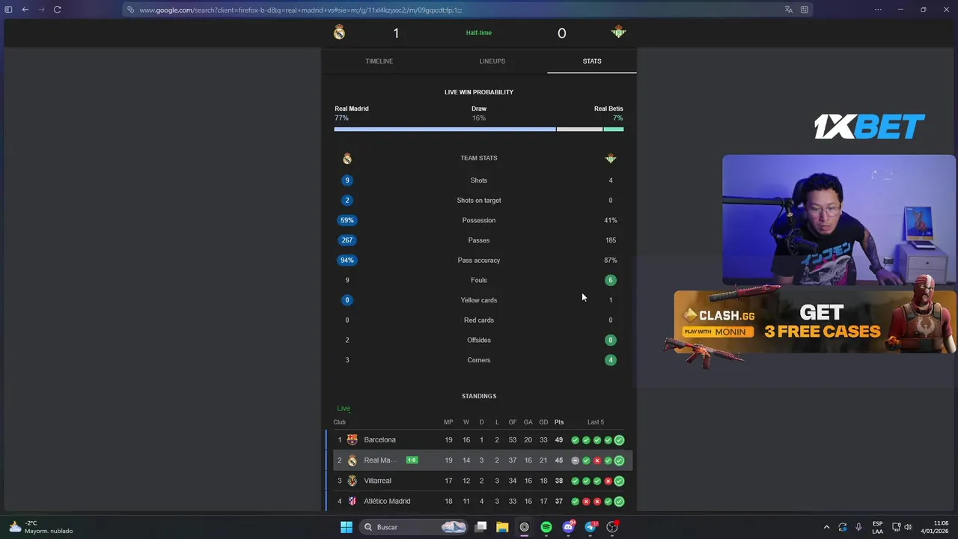Select the Stats tab

591,61
